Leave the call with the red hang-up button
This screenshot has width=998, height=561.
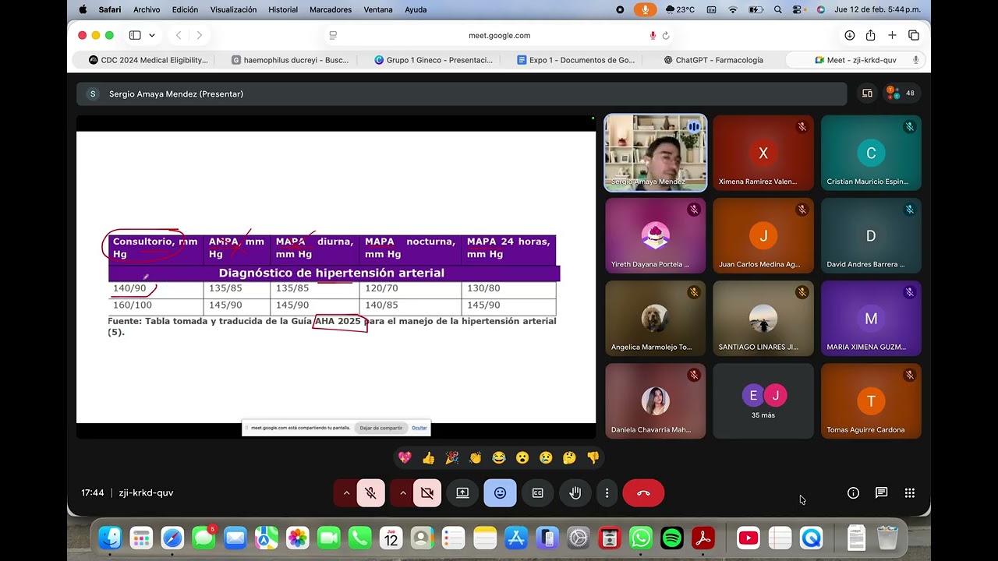643,493
